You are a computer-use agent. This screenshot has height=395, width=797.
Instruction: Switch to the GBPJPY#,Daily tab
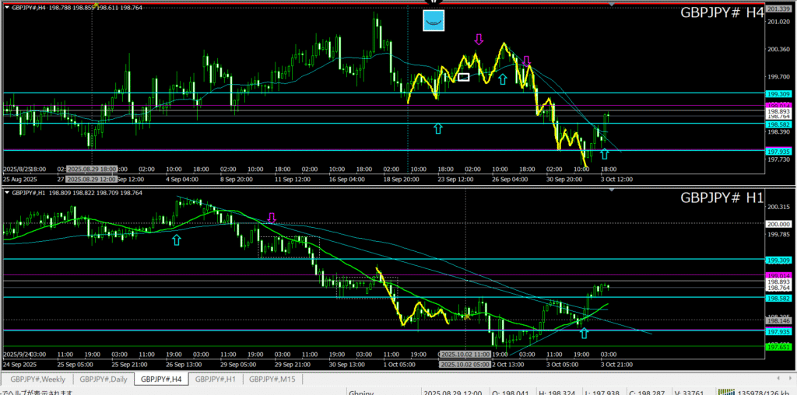(x=103, y=379)
